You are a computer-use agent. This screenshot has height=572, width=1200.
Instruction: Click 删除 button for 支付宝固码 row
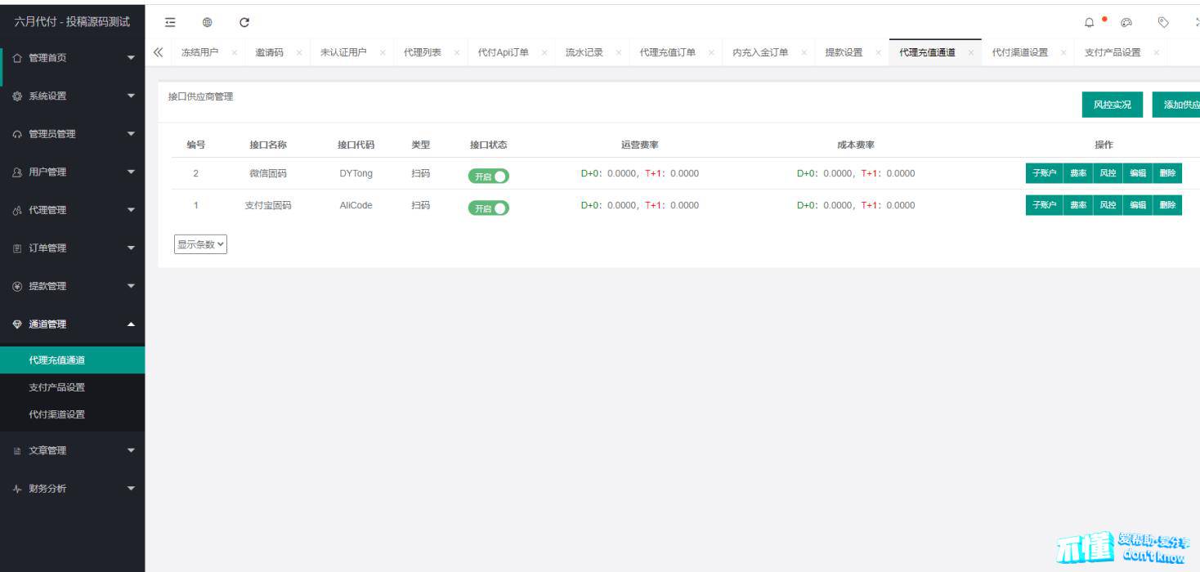[1167, 205]
